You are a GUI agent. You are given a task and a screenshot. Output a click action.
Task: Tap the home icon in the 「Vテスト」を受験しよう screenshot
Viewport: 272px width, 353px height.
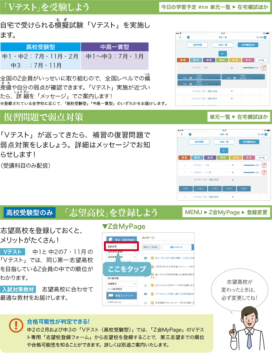(x=188, y=37)
